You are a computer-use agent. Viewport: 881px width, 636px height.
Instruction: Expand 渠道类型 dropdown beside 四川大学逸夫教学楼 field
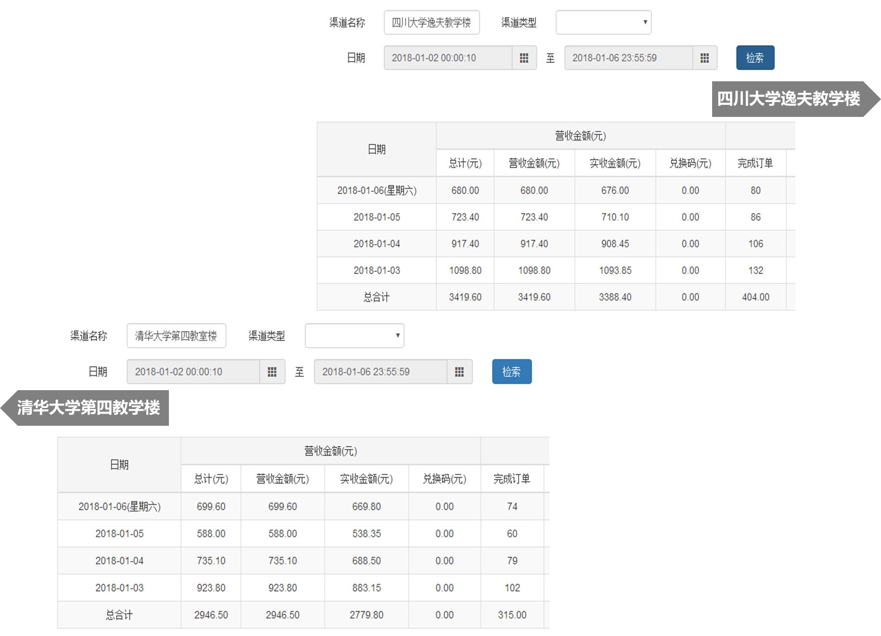tap(603, 22)
